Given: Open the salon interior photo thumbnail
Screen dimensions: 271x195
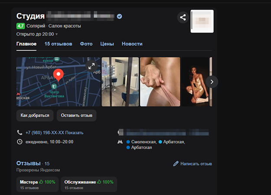Looking at the screenshot, I should coord(120,82).
